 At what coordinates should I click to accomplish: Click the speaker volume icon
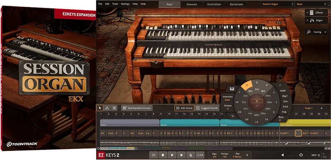tap(283, 155)
